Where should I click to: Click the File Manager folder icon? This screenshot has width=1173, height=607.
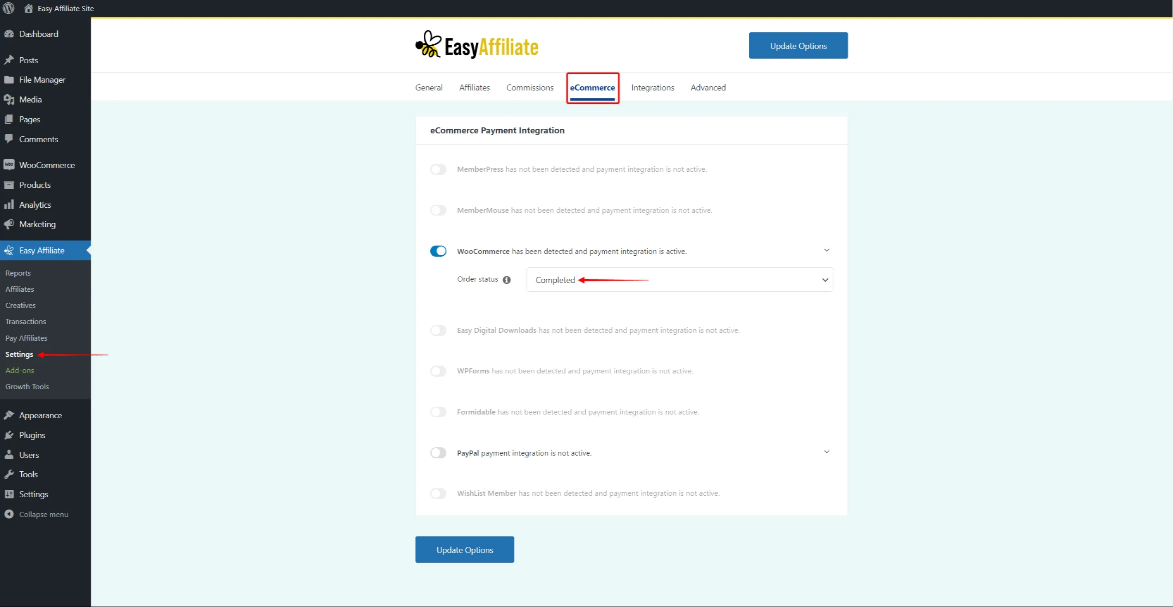tap(9, 79)
